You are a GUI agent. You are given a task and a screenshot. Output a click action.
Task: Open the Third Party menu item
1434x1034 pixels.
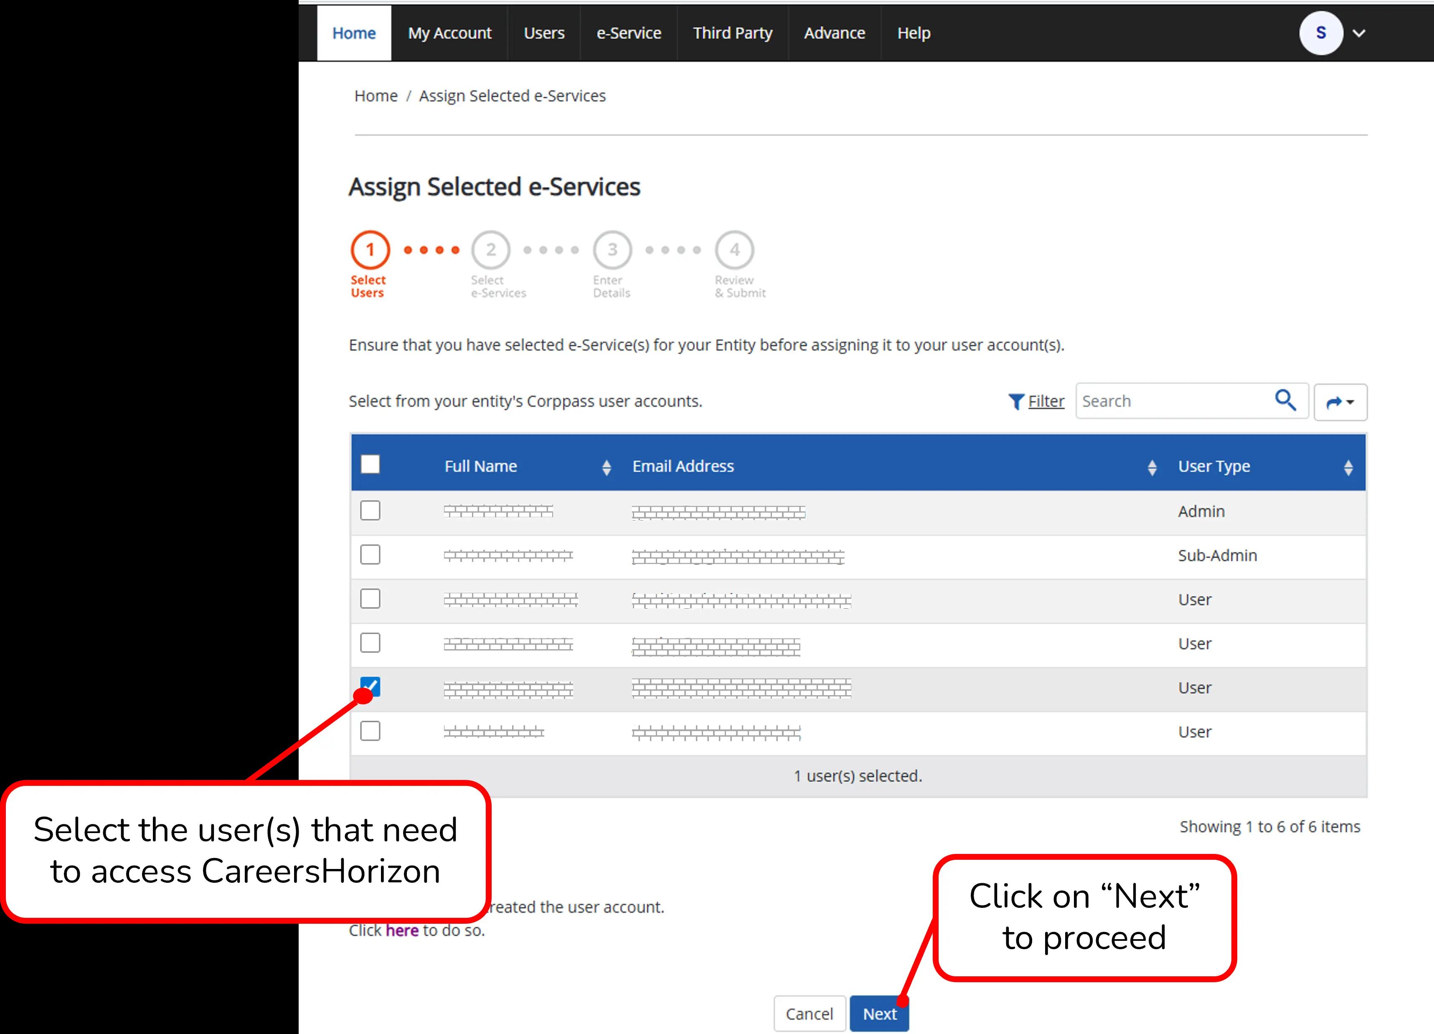click(x=732, y=33)
